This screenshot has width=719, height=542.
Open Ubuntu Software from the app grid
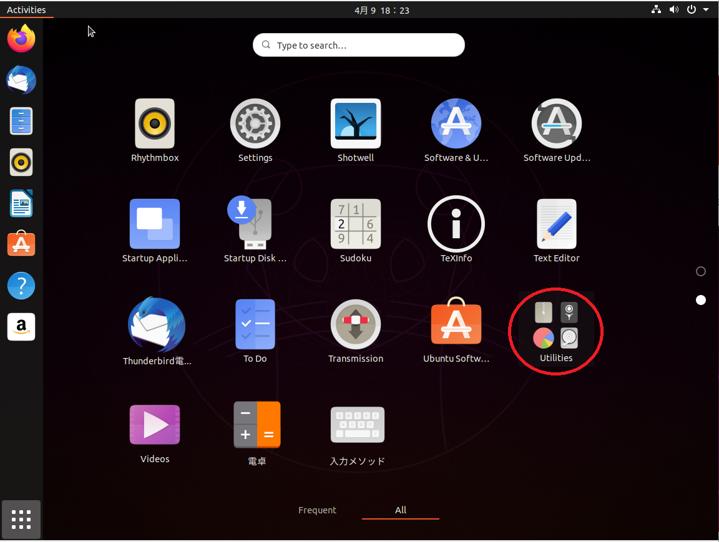click(456, 330)
